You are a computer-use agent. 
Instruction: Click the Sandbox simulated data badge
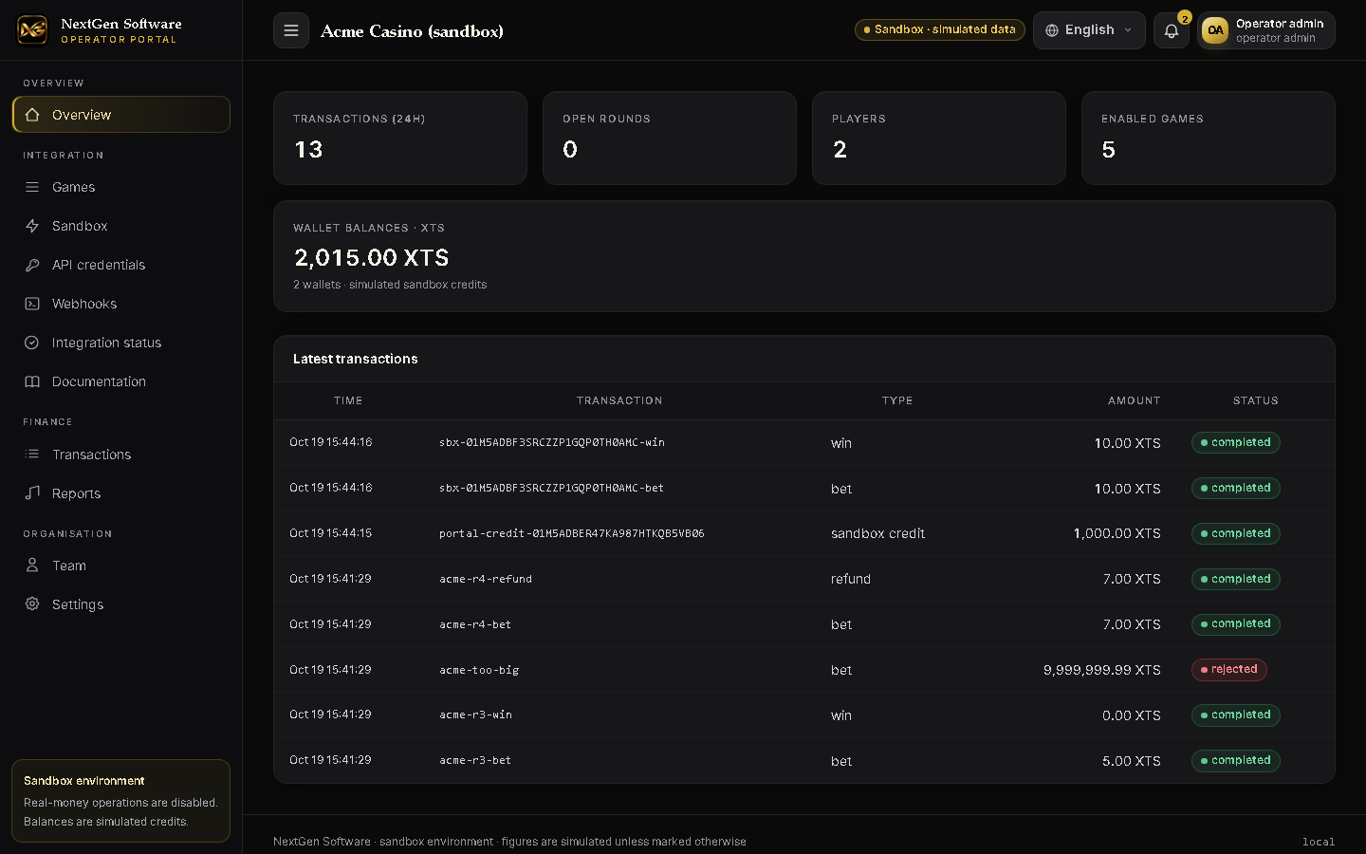click(940, 30)
